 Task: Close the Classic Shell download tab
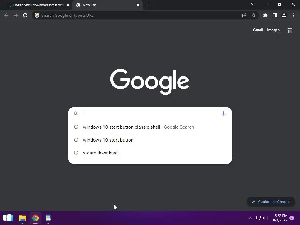pos(68,5)
